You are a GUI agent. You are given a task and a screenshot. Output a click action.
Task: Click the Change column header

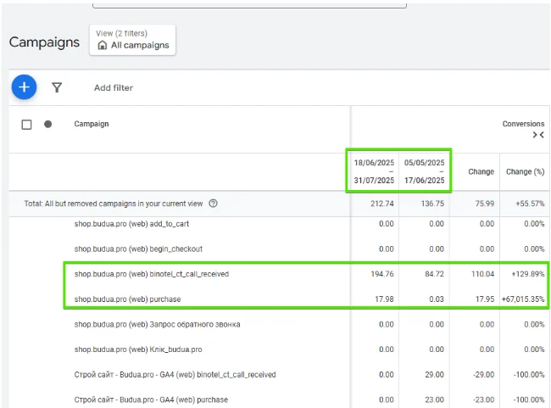tap(481, 171)
